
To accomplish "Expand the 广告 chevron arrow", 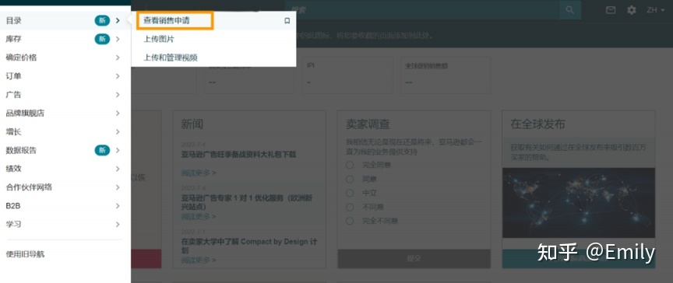I will click(118, 95).
